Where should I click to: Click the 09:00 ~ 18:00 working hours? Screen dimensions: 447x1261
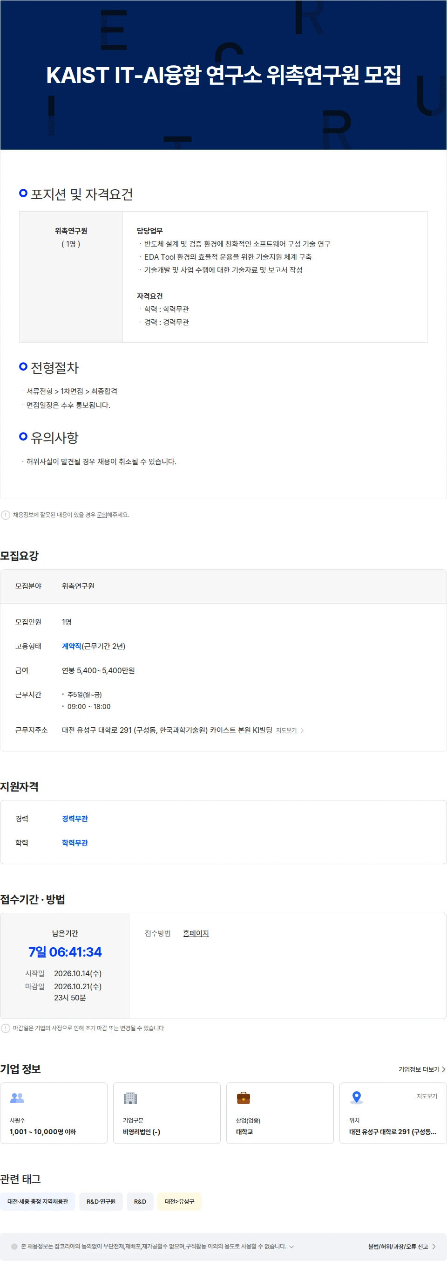(x=89, y=706)
